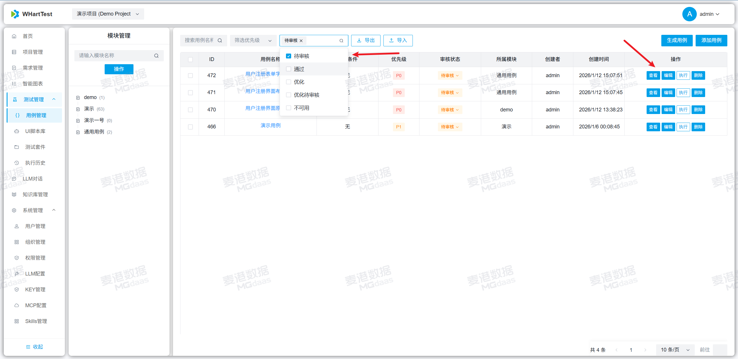Click the 执行历史 clock icon
Screen dimensions: 738x359
17,163
